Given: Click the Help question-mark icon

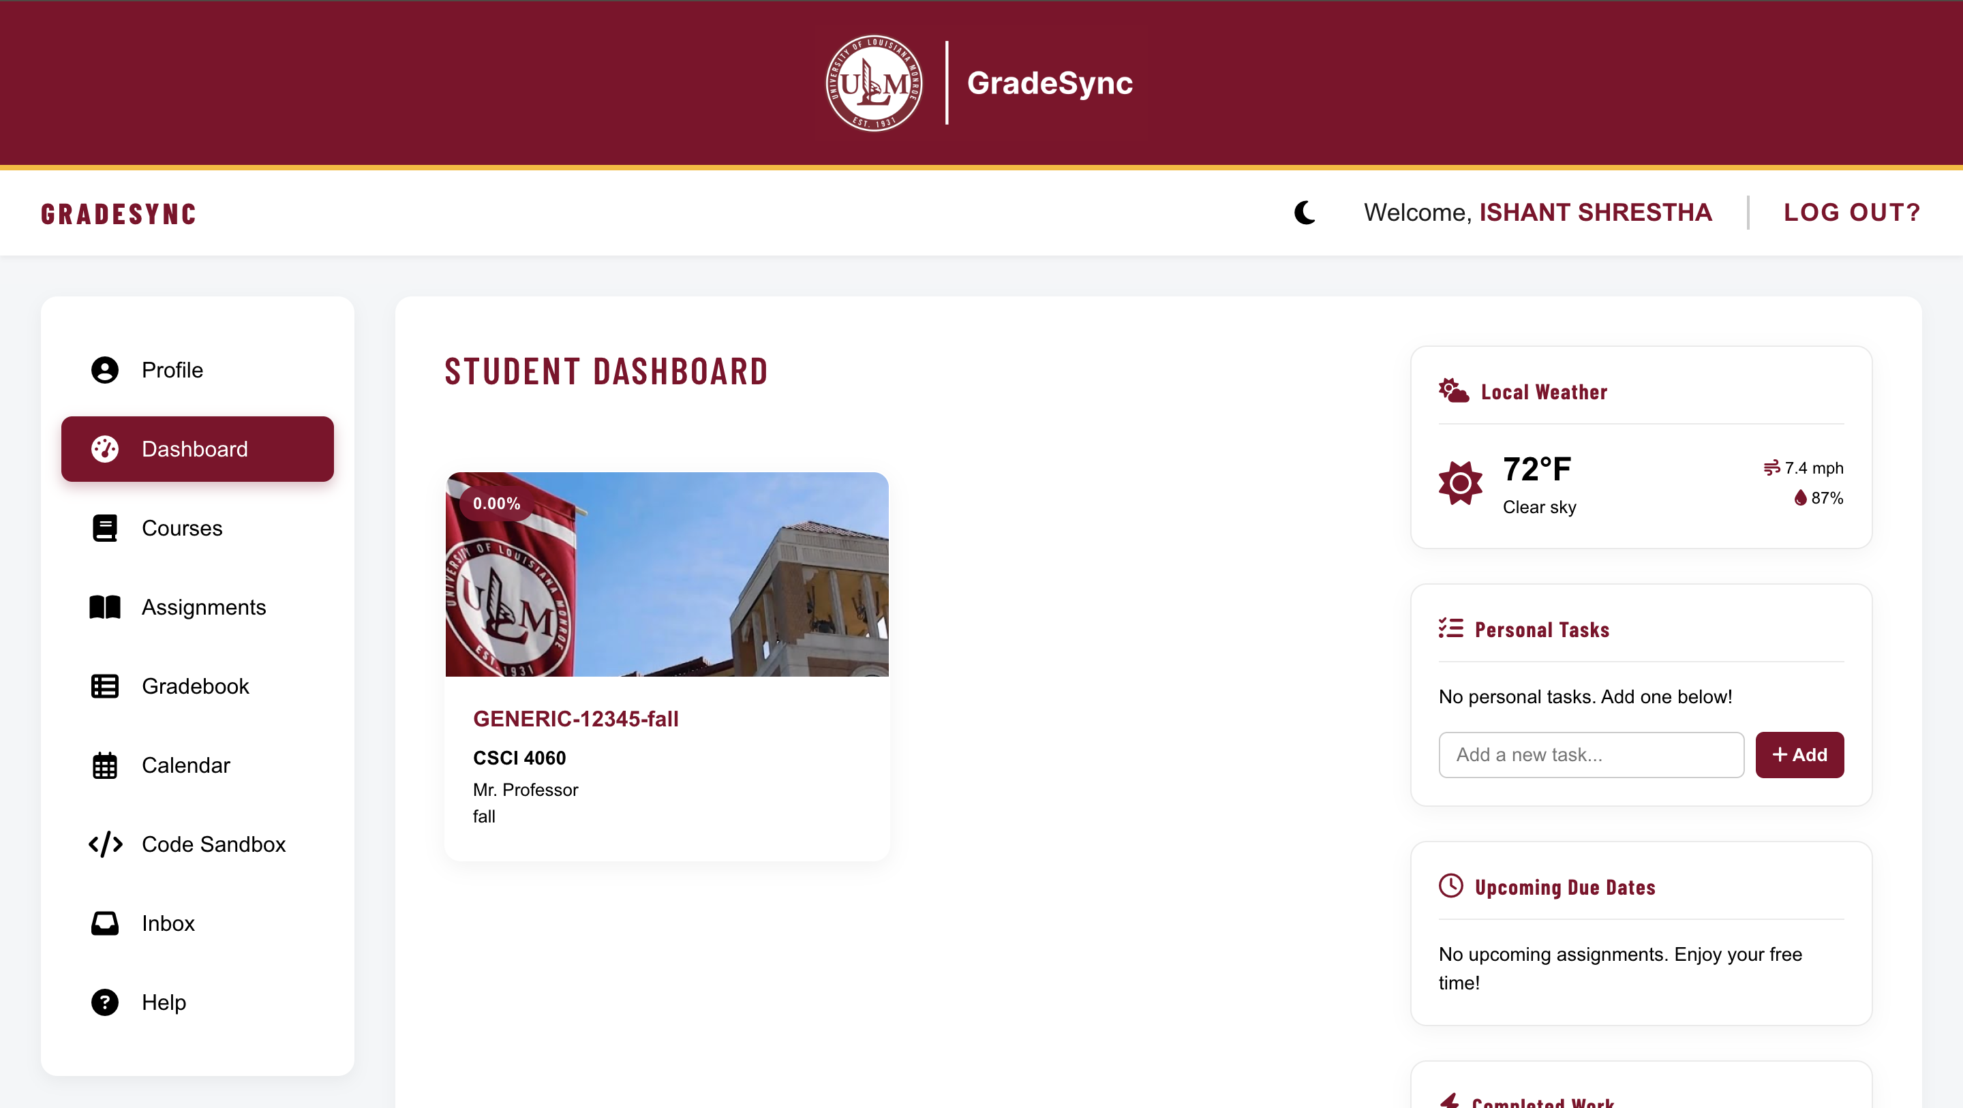Looking at the screenshot, I should click(104, 1003).
